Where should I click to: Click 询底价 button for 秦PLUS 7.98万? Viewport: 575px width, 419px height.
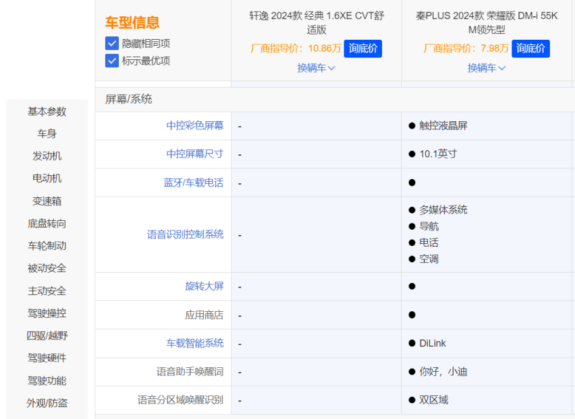pos(530,49)
